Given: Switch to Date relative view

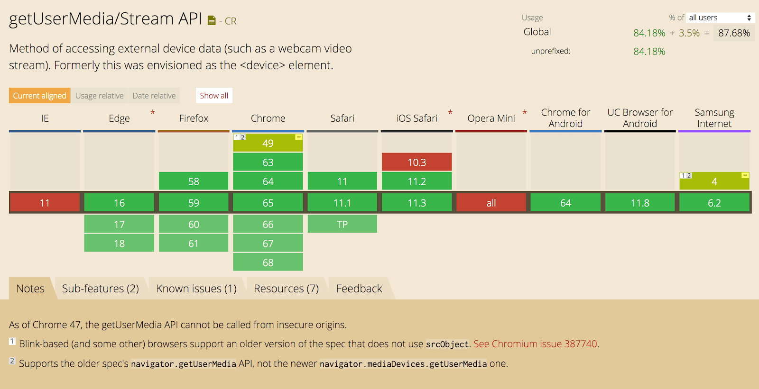Looking at the screenshot, I should coord(154,96).
